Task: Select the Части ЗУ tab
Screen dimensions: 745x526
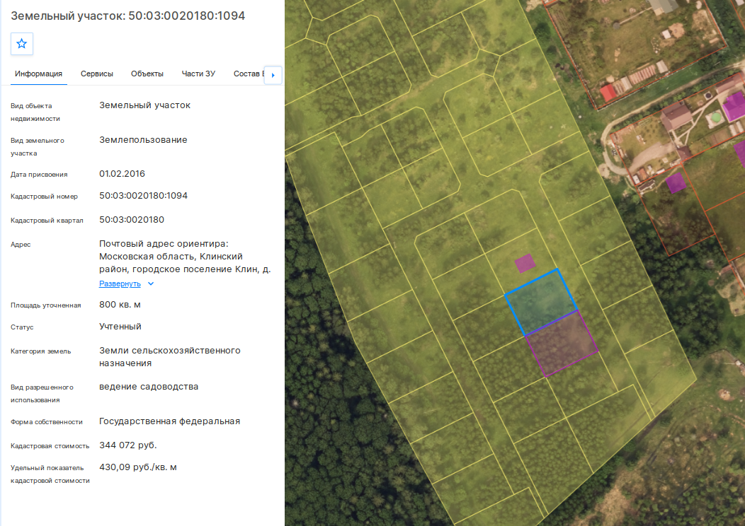Action: click(x=198, y=74)
